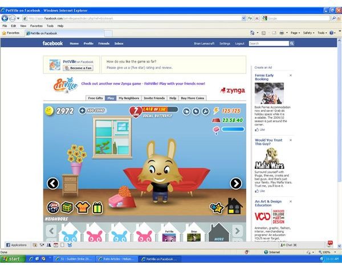
Task: Open the green treasure chest inventory
Action: [x=67, y=208]
